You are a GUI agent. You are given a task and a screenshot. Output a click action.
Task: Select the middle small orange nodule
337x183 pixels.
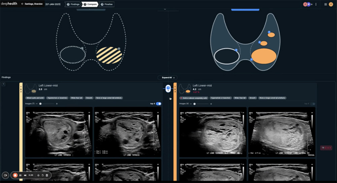(x=264, y=43)
